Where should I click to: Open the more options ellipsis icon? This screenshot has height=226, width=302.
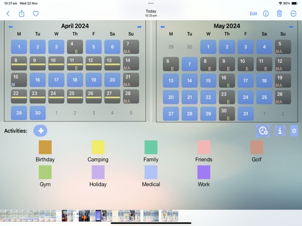pos(293,14)
